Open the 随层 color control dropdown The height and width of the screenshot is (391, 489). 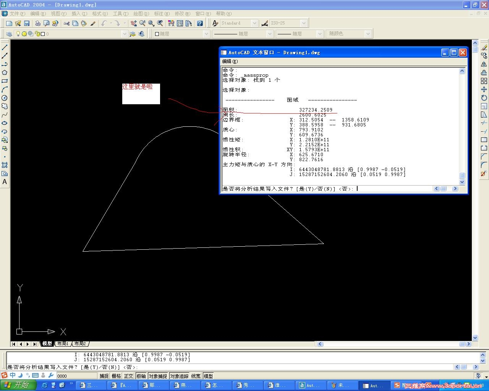click(206, 34)
